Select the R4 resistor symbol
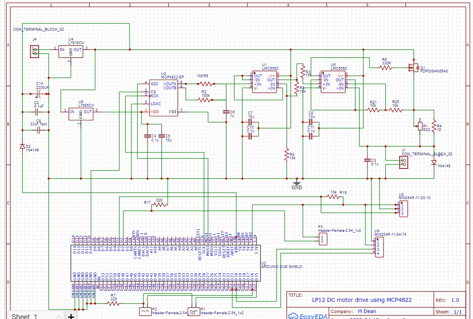Viewport: 473px width, 319px height. [434, 126]
